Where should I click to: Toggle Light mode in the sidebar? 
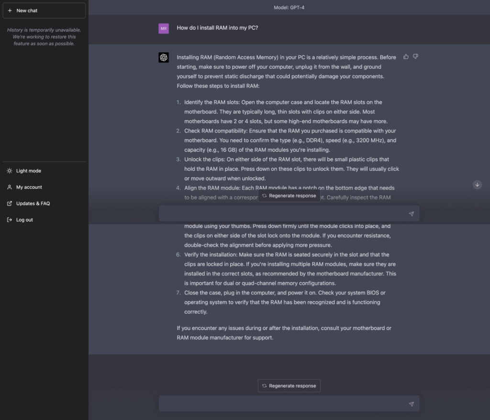coord(29,171)
